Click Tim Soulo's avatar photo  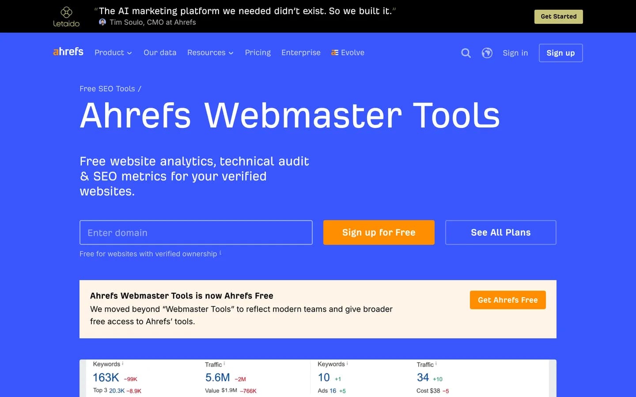coord(102,22)
